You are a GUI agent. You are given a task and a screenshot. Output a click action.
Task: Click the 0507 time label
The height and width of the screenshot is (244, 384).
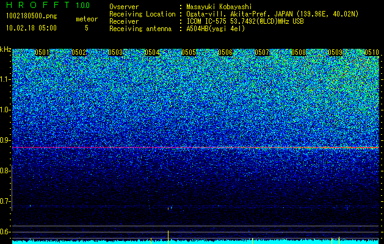[262, 52]
